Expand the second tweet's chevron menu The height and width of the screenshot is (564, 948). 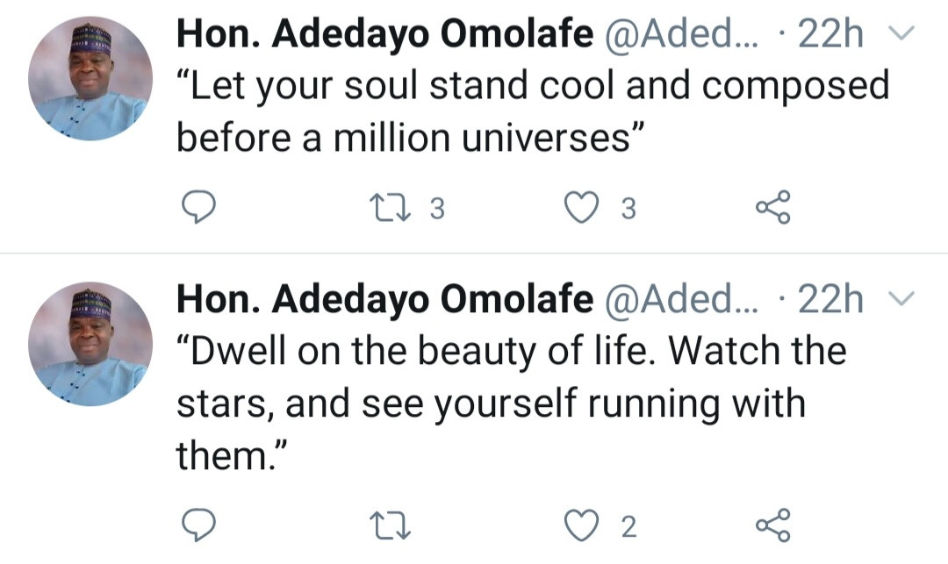[901, 300]
